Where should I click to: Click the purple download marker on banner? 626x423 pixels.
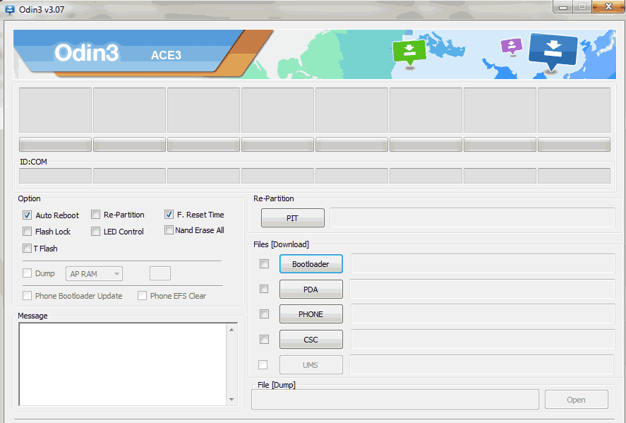coord(512,46)
